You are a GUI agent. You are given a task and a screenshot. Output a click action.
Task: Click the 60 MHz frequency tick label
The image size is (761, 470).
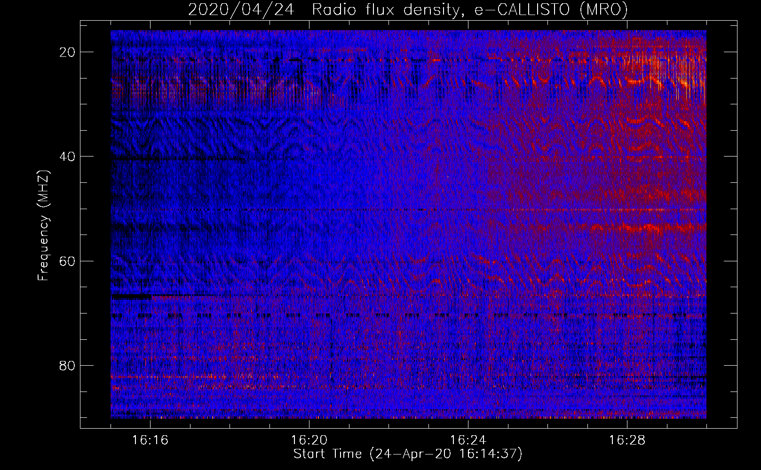(68, 261)
